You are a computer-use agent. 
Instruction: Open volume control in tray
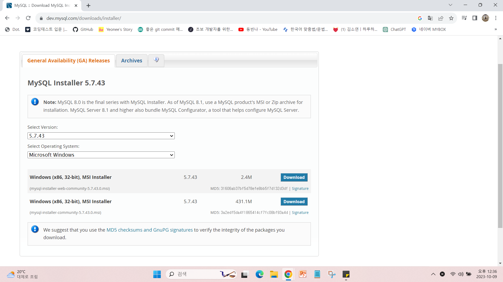coord(461,274)
